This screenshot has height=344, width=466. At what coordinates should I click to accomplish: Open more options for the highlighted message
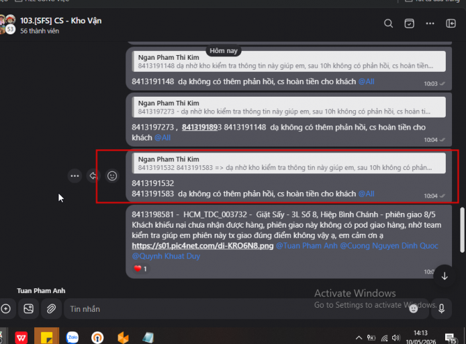click(x=75, y=176)
